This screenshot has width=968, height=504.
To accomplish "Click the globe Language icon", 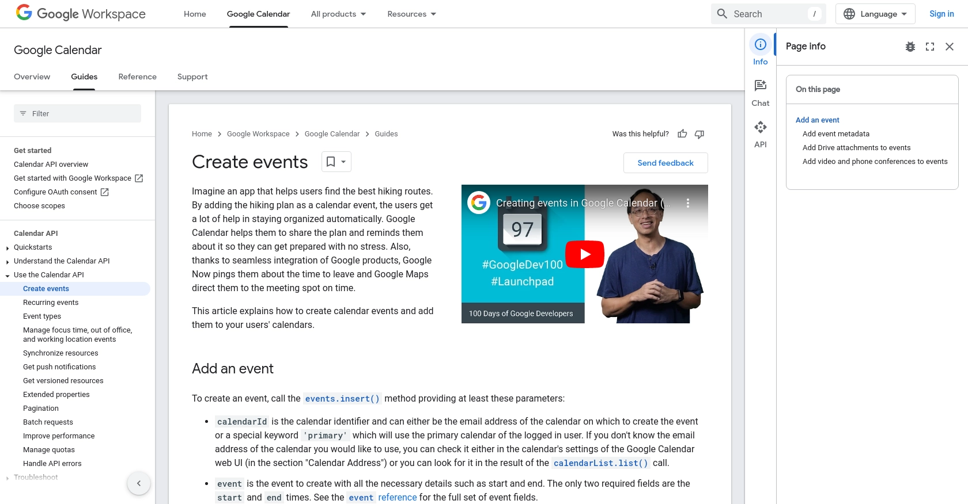I will coord(849,14).
